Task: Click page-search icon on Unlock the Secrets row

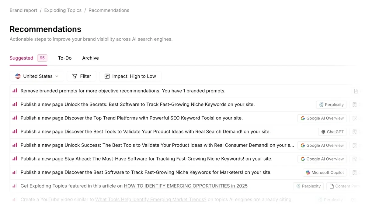Action: coord(354,105)
